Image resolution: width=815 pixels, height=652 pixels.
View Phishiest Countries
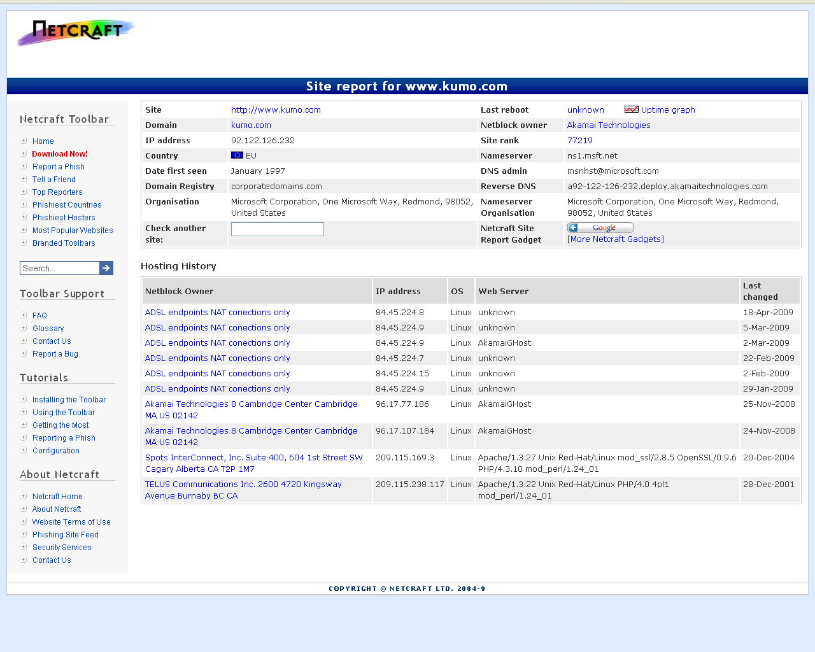(67, 205)
